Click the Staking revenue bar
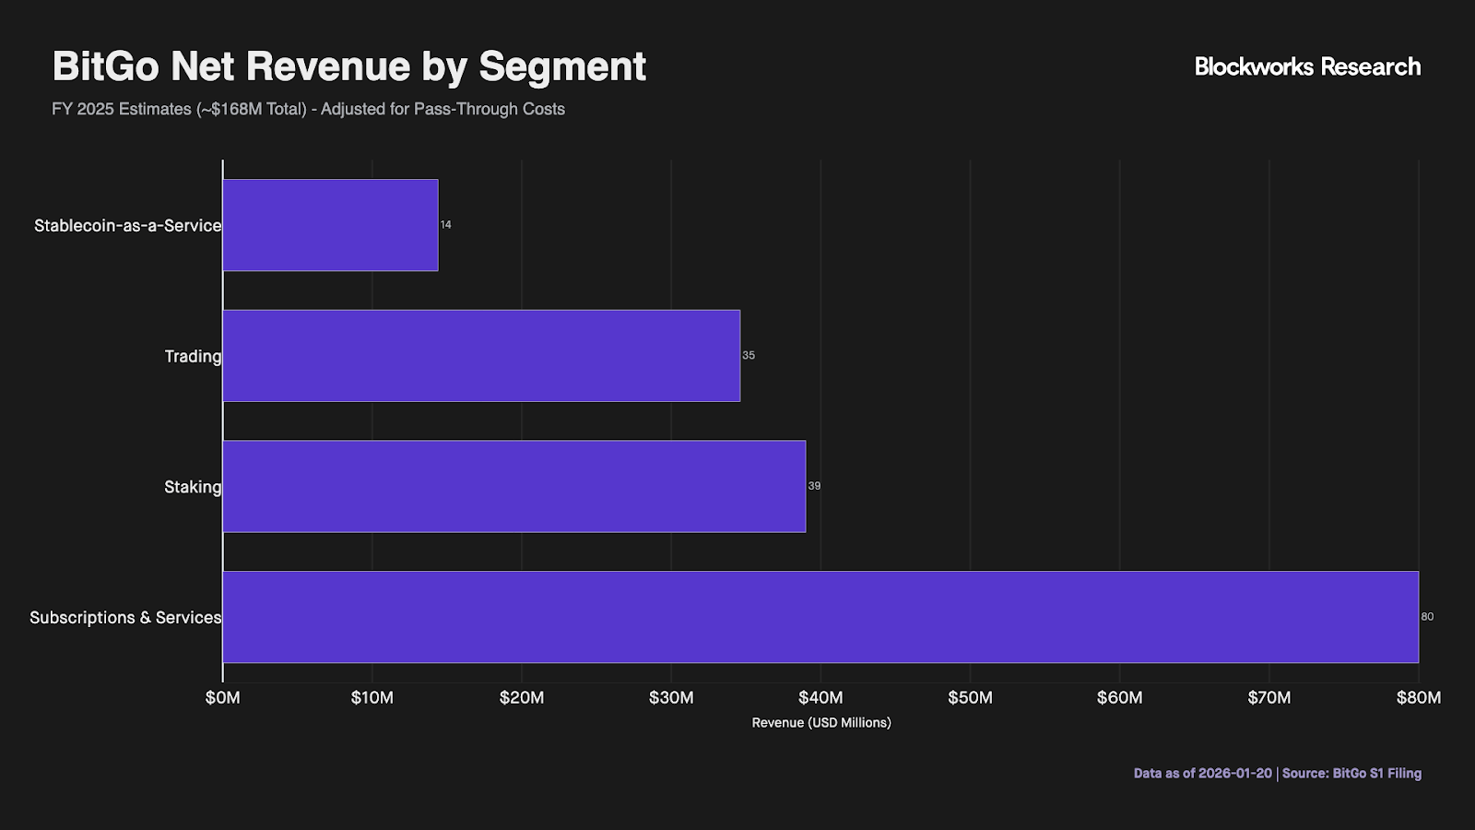The image size is (1475, 830). coord(514,486)
